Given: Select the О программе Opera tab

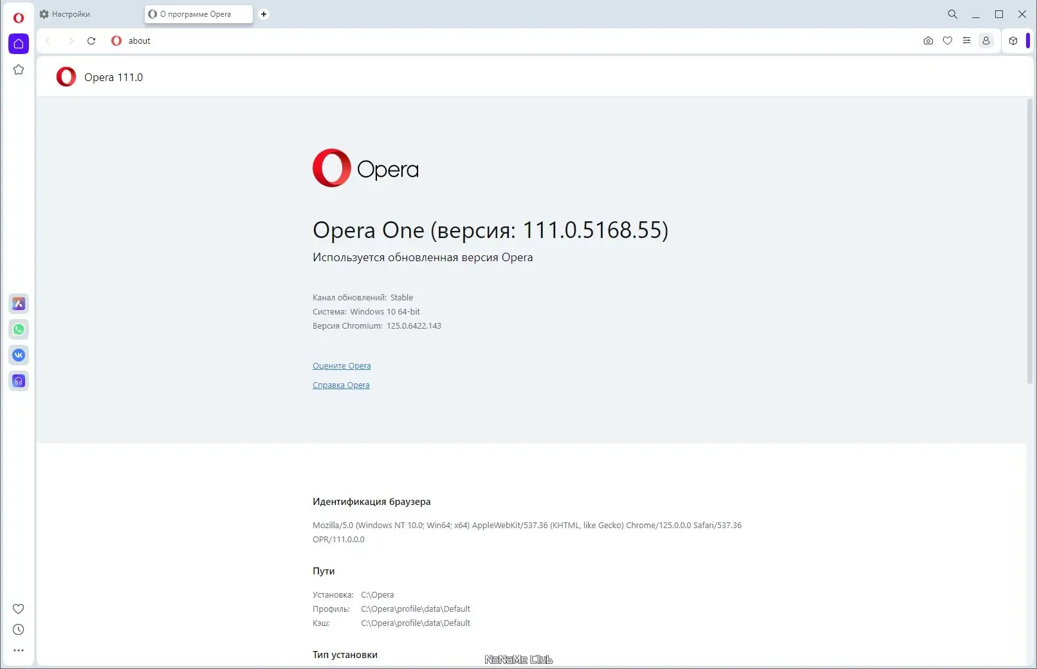Looking at the screenshot, I should (199, 14).
